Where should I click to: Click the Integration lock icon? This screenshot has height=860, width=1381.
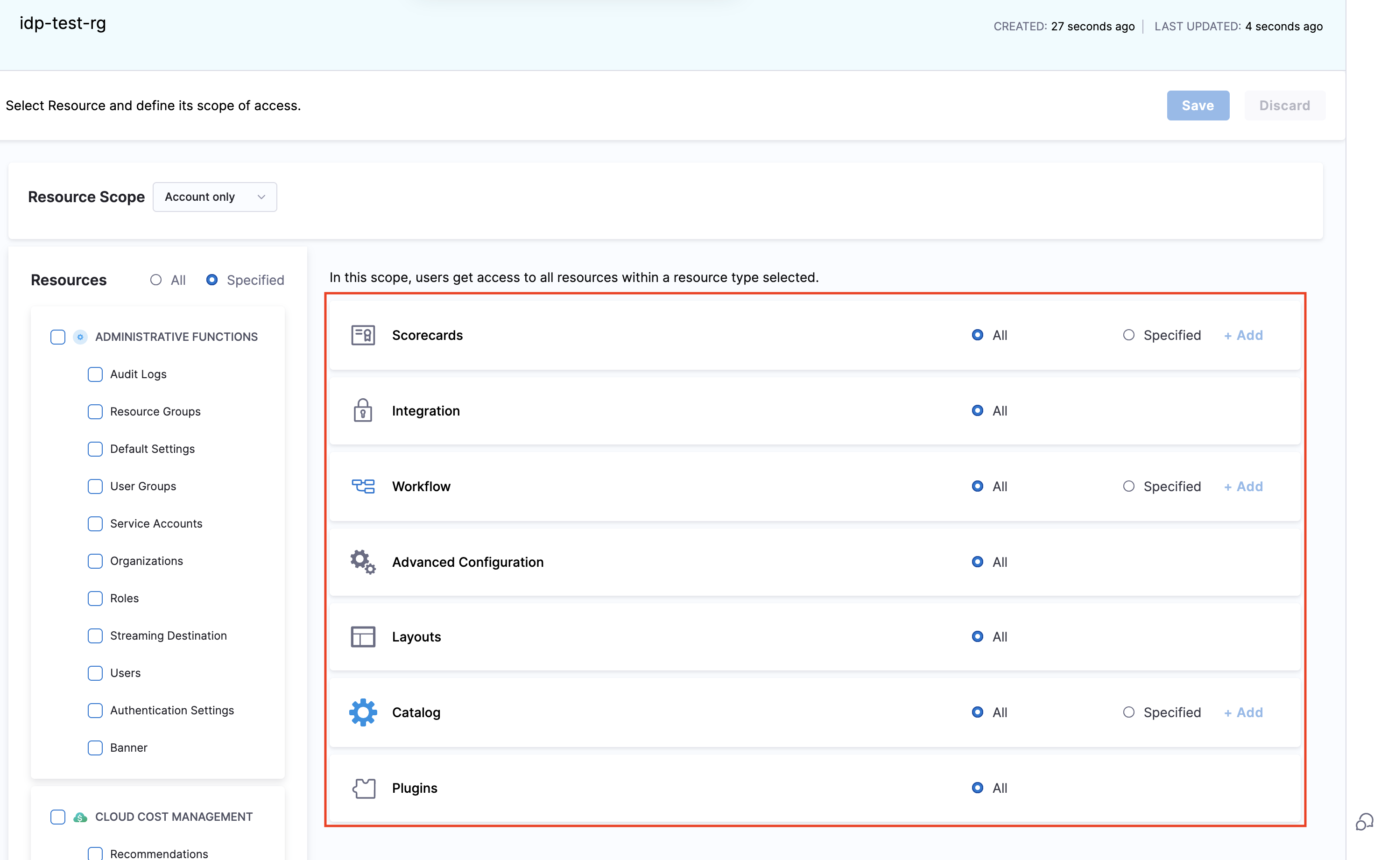[x=362, y=411]
